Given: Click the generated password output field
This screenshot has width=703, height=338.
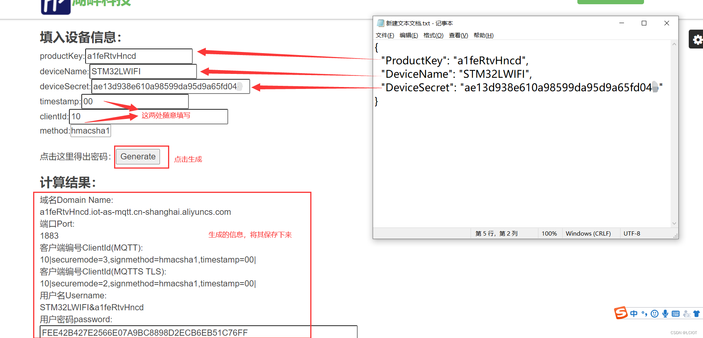Looking at the screenshot, I should coord(198,332).
